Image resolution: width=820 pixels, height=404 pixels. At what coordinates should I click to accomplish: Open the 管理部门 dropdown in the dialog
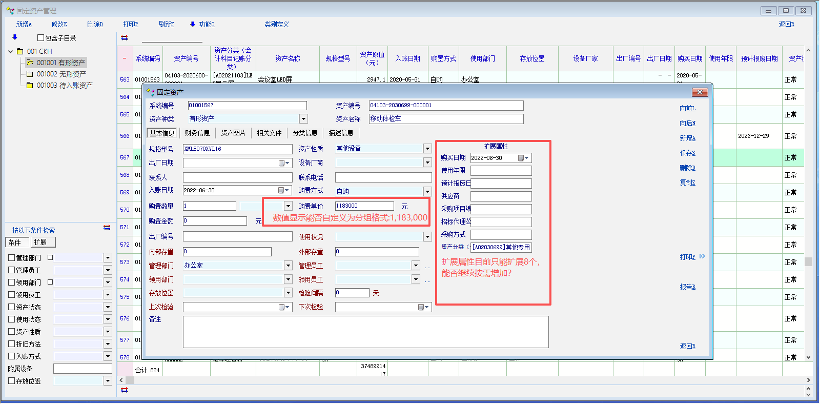(288, 266)
